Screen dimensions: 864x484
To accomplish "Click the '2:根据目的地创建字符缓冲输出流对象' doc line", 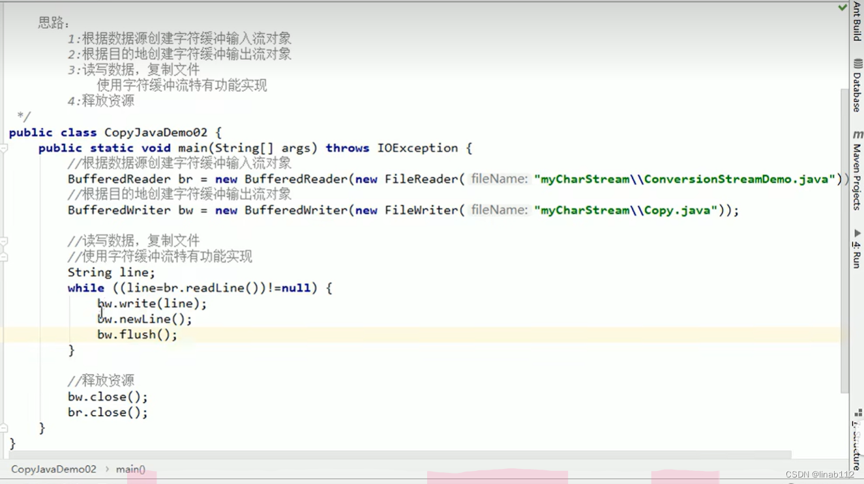I will point(179,54).
